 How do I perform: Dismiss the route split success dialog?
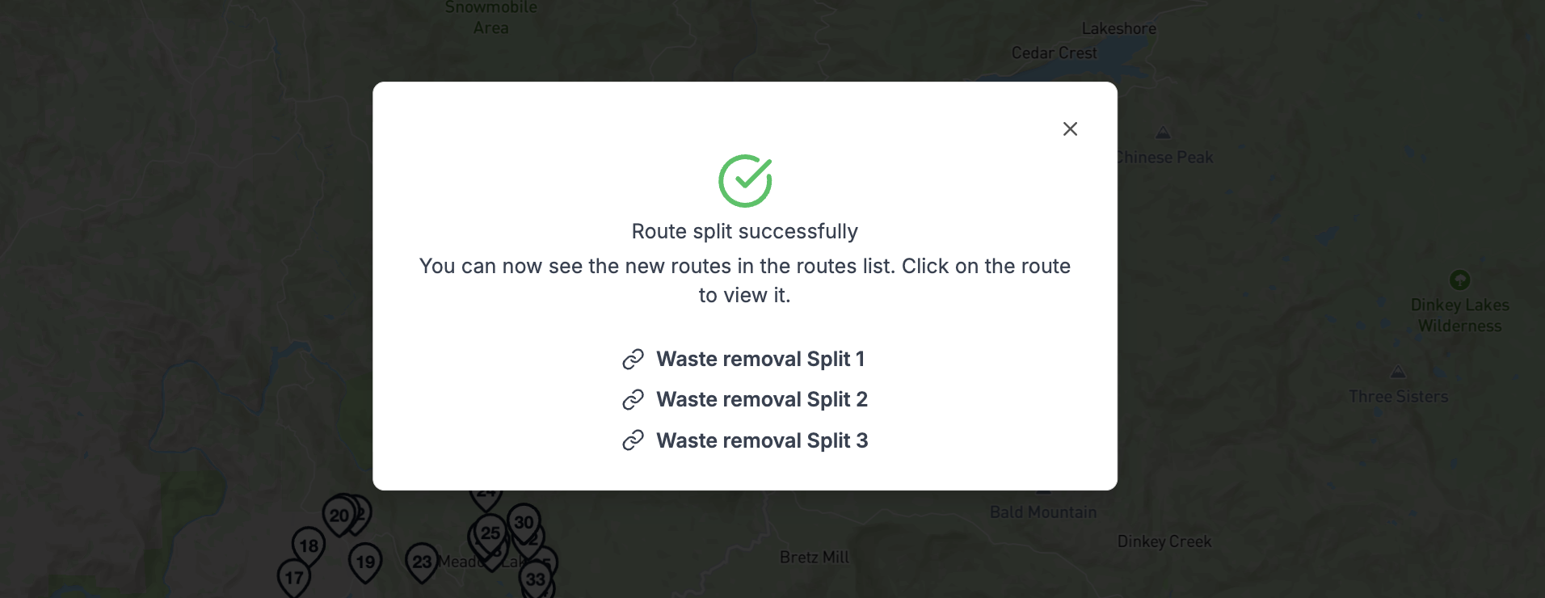tap(1071, 128)
